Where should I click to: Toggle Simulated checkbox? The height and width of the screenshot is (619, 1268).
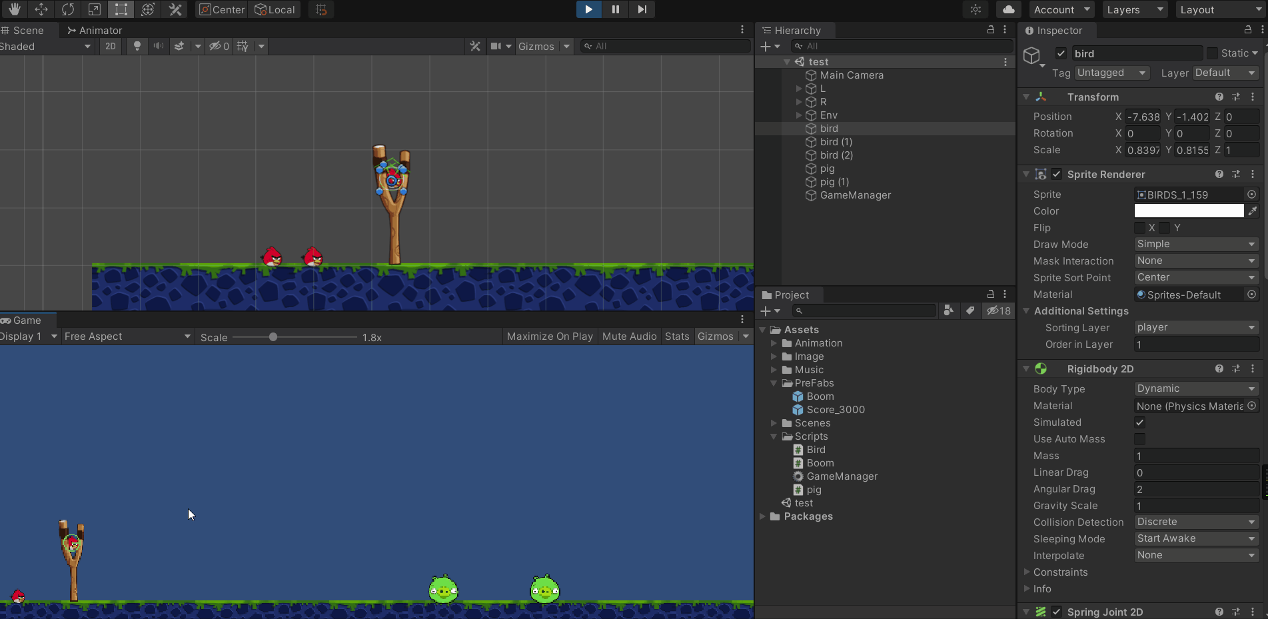[x=1140, y=422]
